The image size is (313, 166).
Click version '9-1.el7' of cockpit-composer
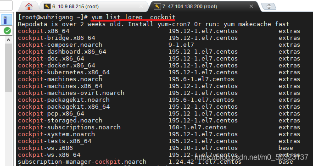[181, 44]
